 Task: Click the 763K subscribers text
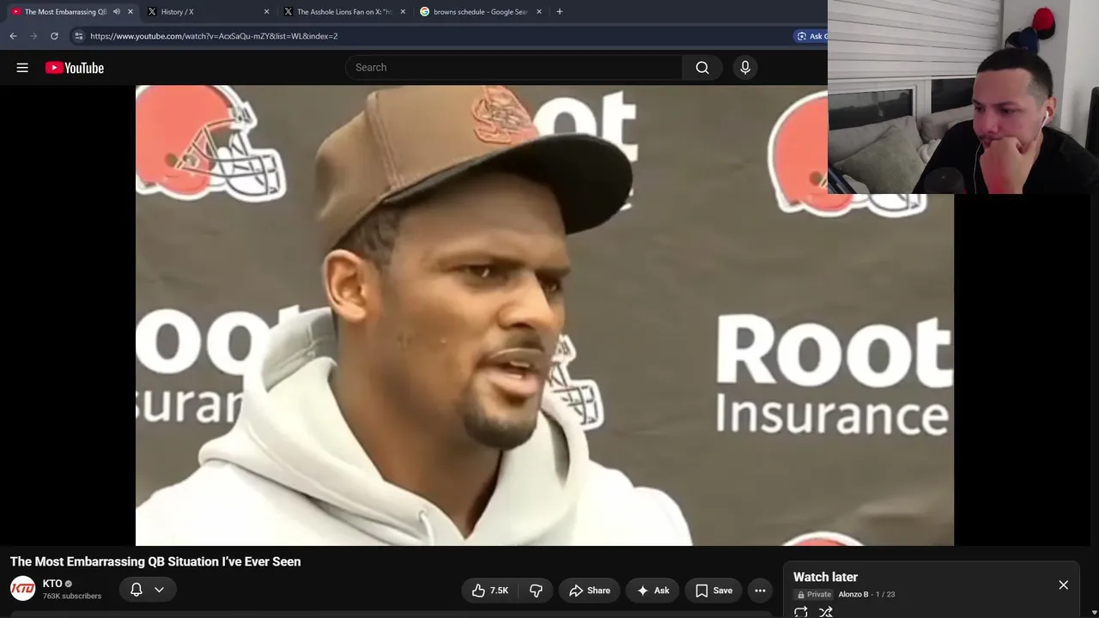[72, 597]
